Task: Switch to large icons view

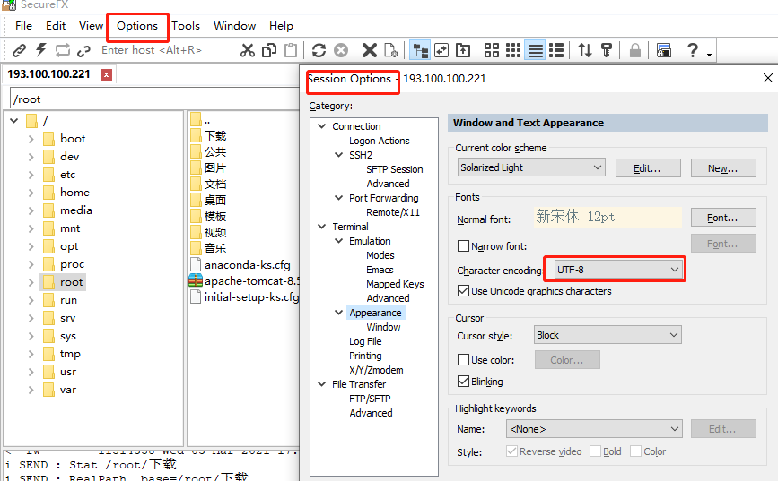Action: click(492, 50)
